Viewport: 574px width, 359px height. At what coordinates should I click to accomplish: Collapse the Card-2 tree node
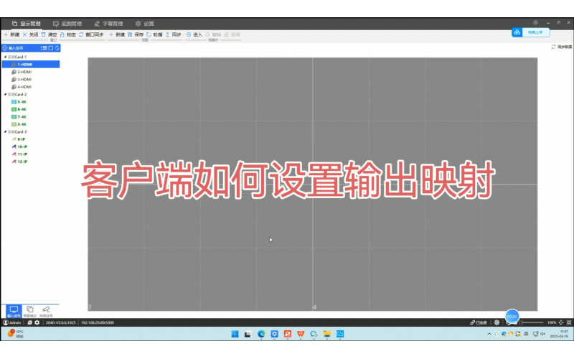tap(5, 94)
